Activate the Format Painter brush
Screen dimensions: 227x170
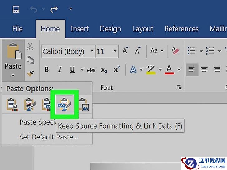point(31,73)
